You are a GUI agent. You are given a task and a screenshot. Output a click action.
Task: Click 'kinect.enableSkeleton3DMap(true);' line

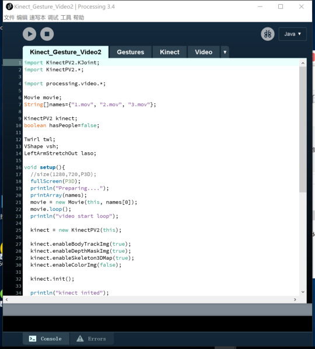click(82, 258)
